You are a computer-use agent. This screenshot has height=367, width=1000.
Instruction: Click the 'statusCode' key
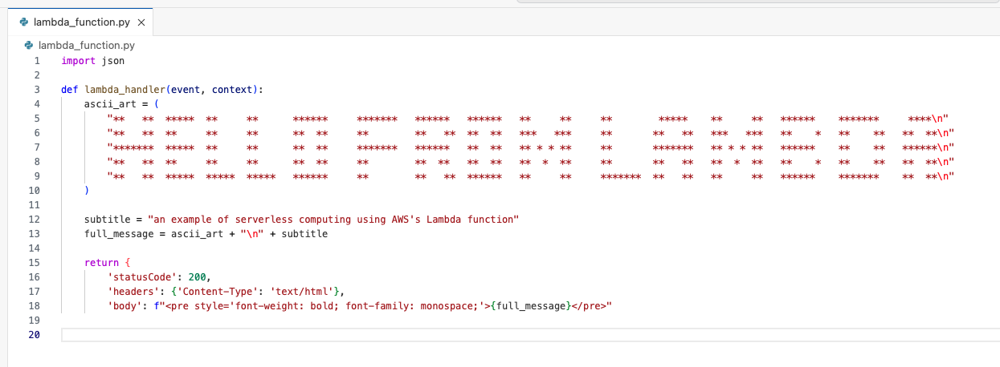coord(142,277)
